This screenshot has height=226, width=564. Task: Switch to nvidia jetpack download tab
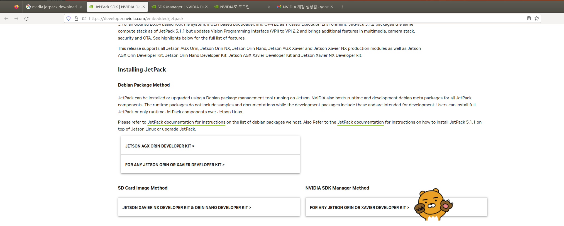tap(54, 7)
